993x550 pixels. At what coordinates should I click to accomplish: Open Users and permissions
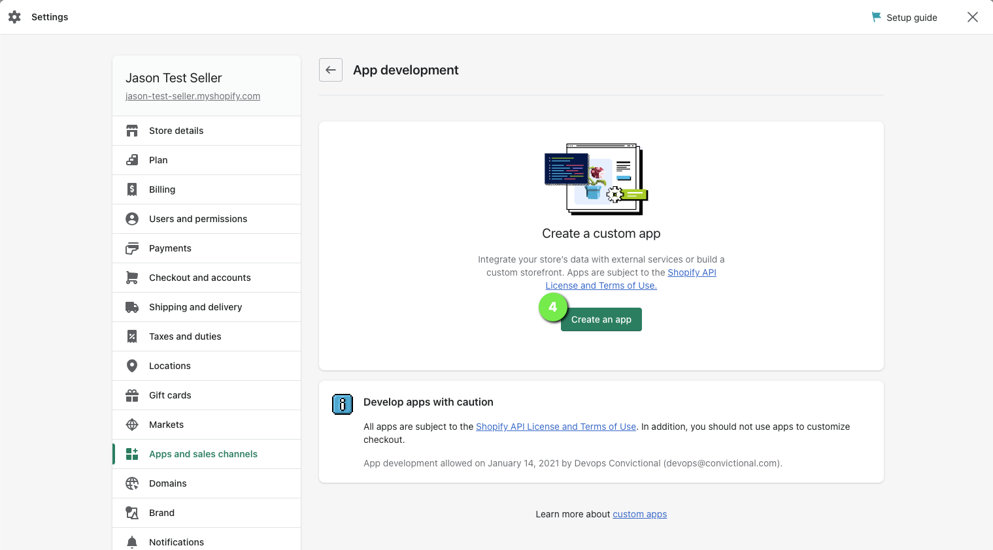[207, 219]
